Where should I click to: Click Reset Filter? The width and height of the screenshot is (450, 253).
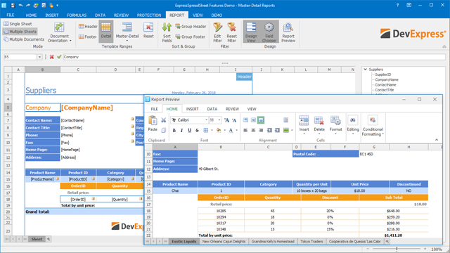(x=231, y=32)
